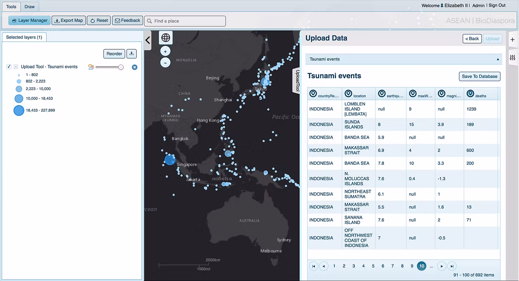
Task: Go to the last page of results
Action: (x=452, y=266)
